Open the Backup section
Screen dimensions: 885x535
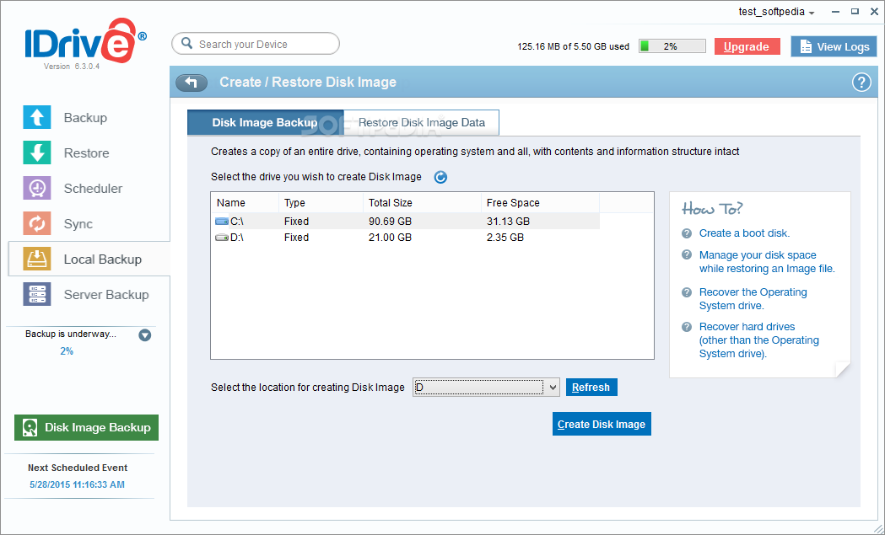[85, 117]
